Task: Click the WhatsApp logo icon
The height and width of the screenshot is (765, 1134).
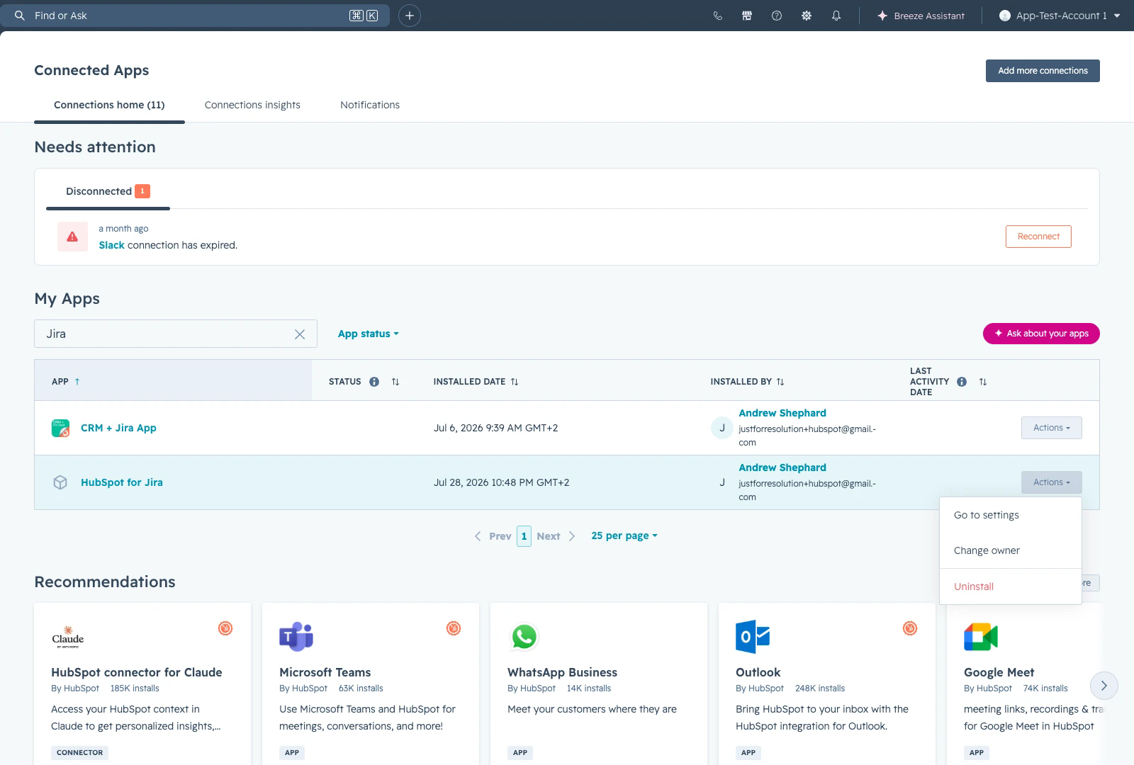Action: 524,637
